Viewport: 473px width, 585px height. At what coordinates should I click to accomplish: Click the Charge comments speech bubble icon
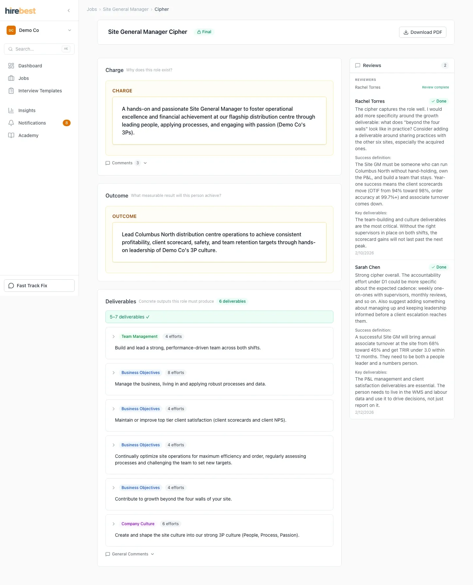pyautogui.click(x=108, y=163)
